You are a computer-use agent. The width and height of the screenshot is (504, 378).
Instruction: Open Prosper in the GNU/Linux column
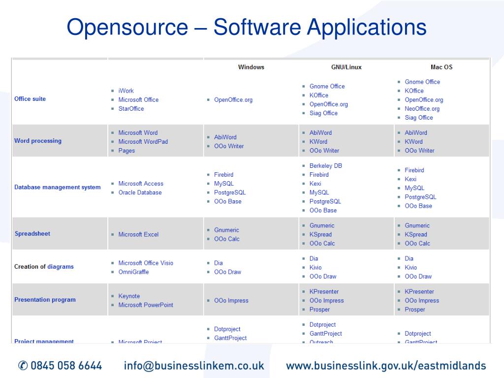pos(319,310)
